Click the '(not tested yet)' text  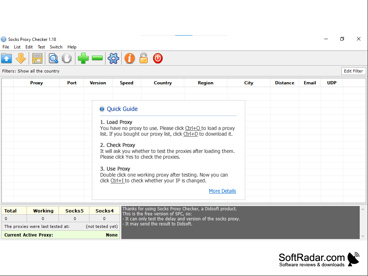point(102,226)
